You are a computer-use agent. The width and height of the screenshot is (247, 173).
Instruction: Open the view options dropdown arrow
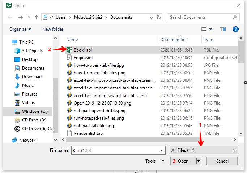tap(210, 29)
